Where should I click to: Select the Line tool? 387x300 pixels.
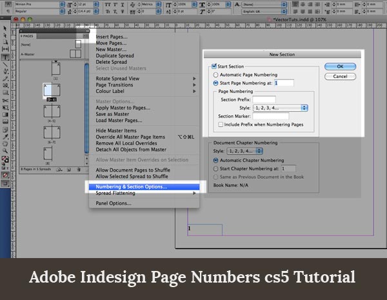point(5,65)
